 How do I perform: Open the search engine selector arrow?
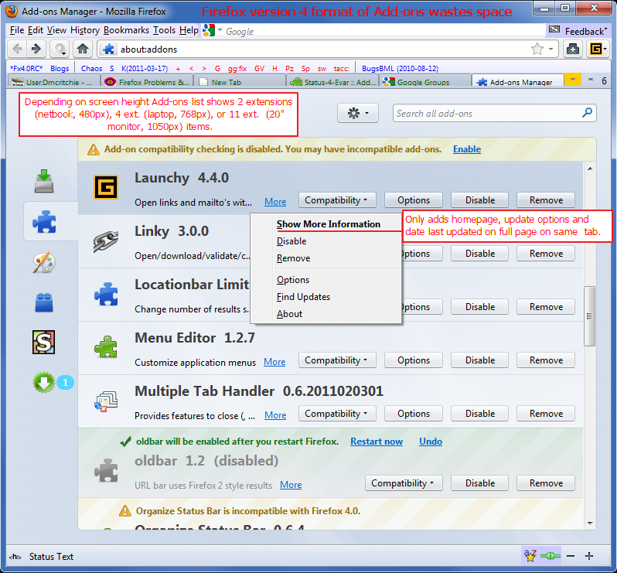(220, 30)
